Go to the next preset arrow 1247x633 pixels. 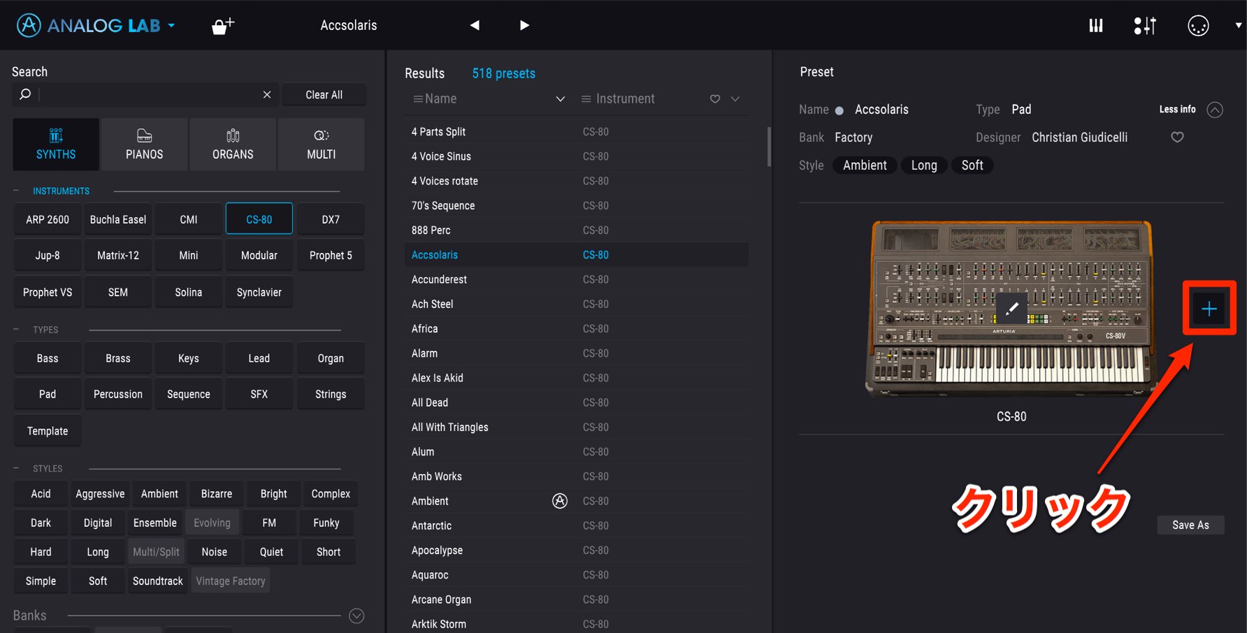coord(524,25)
